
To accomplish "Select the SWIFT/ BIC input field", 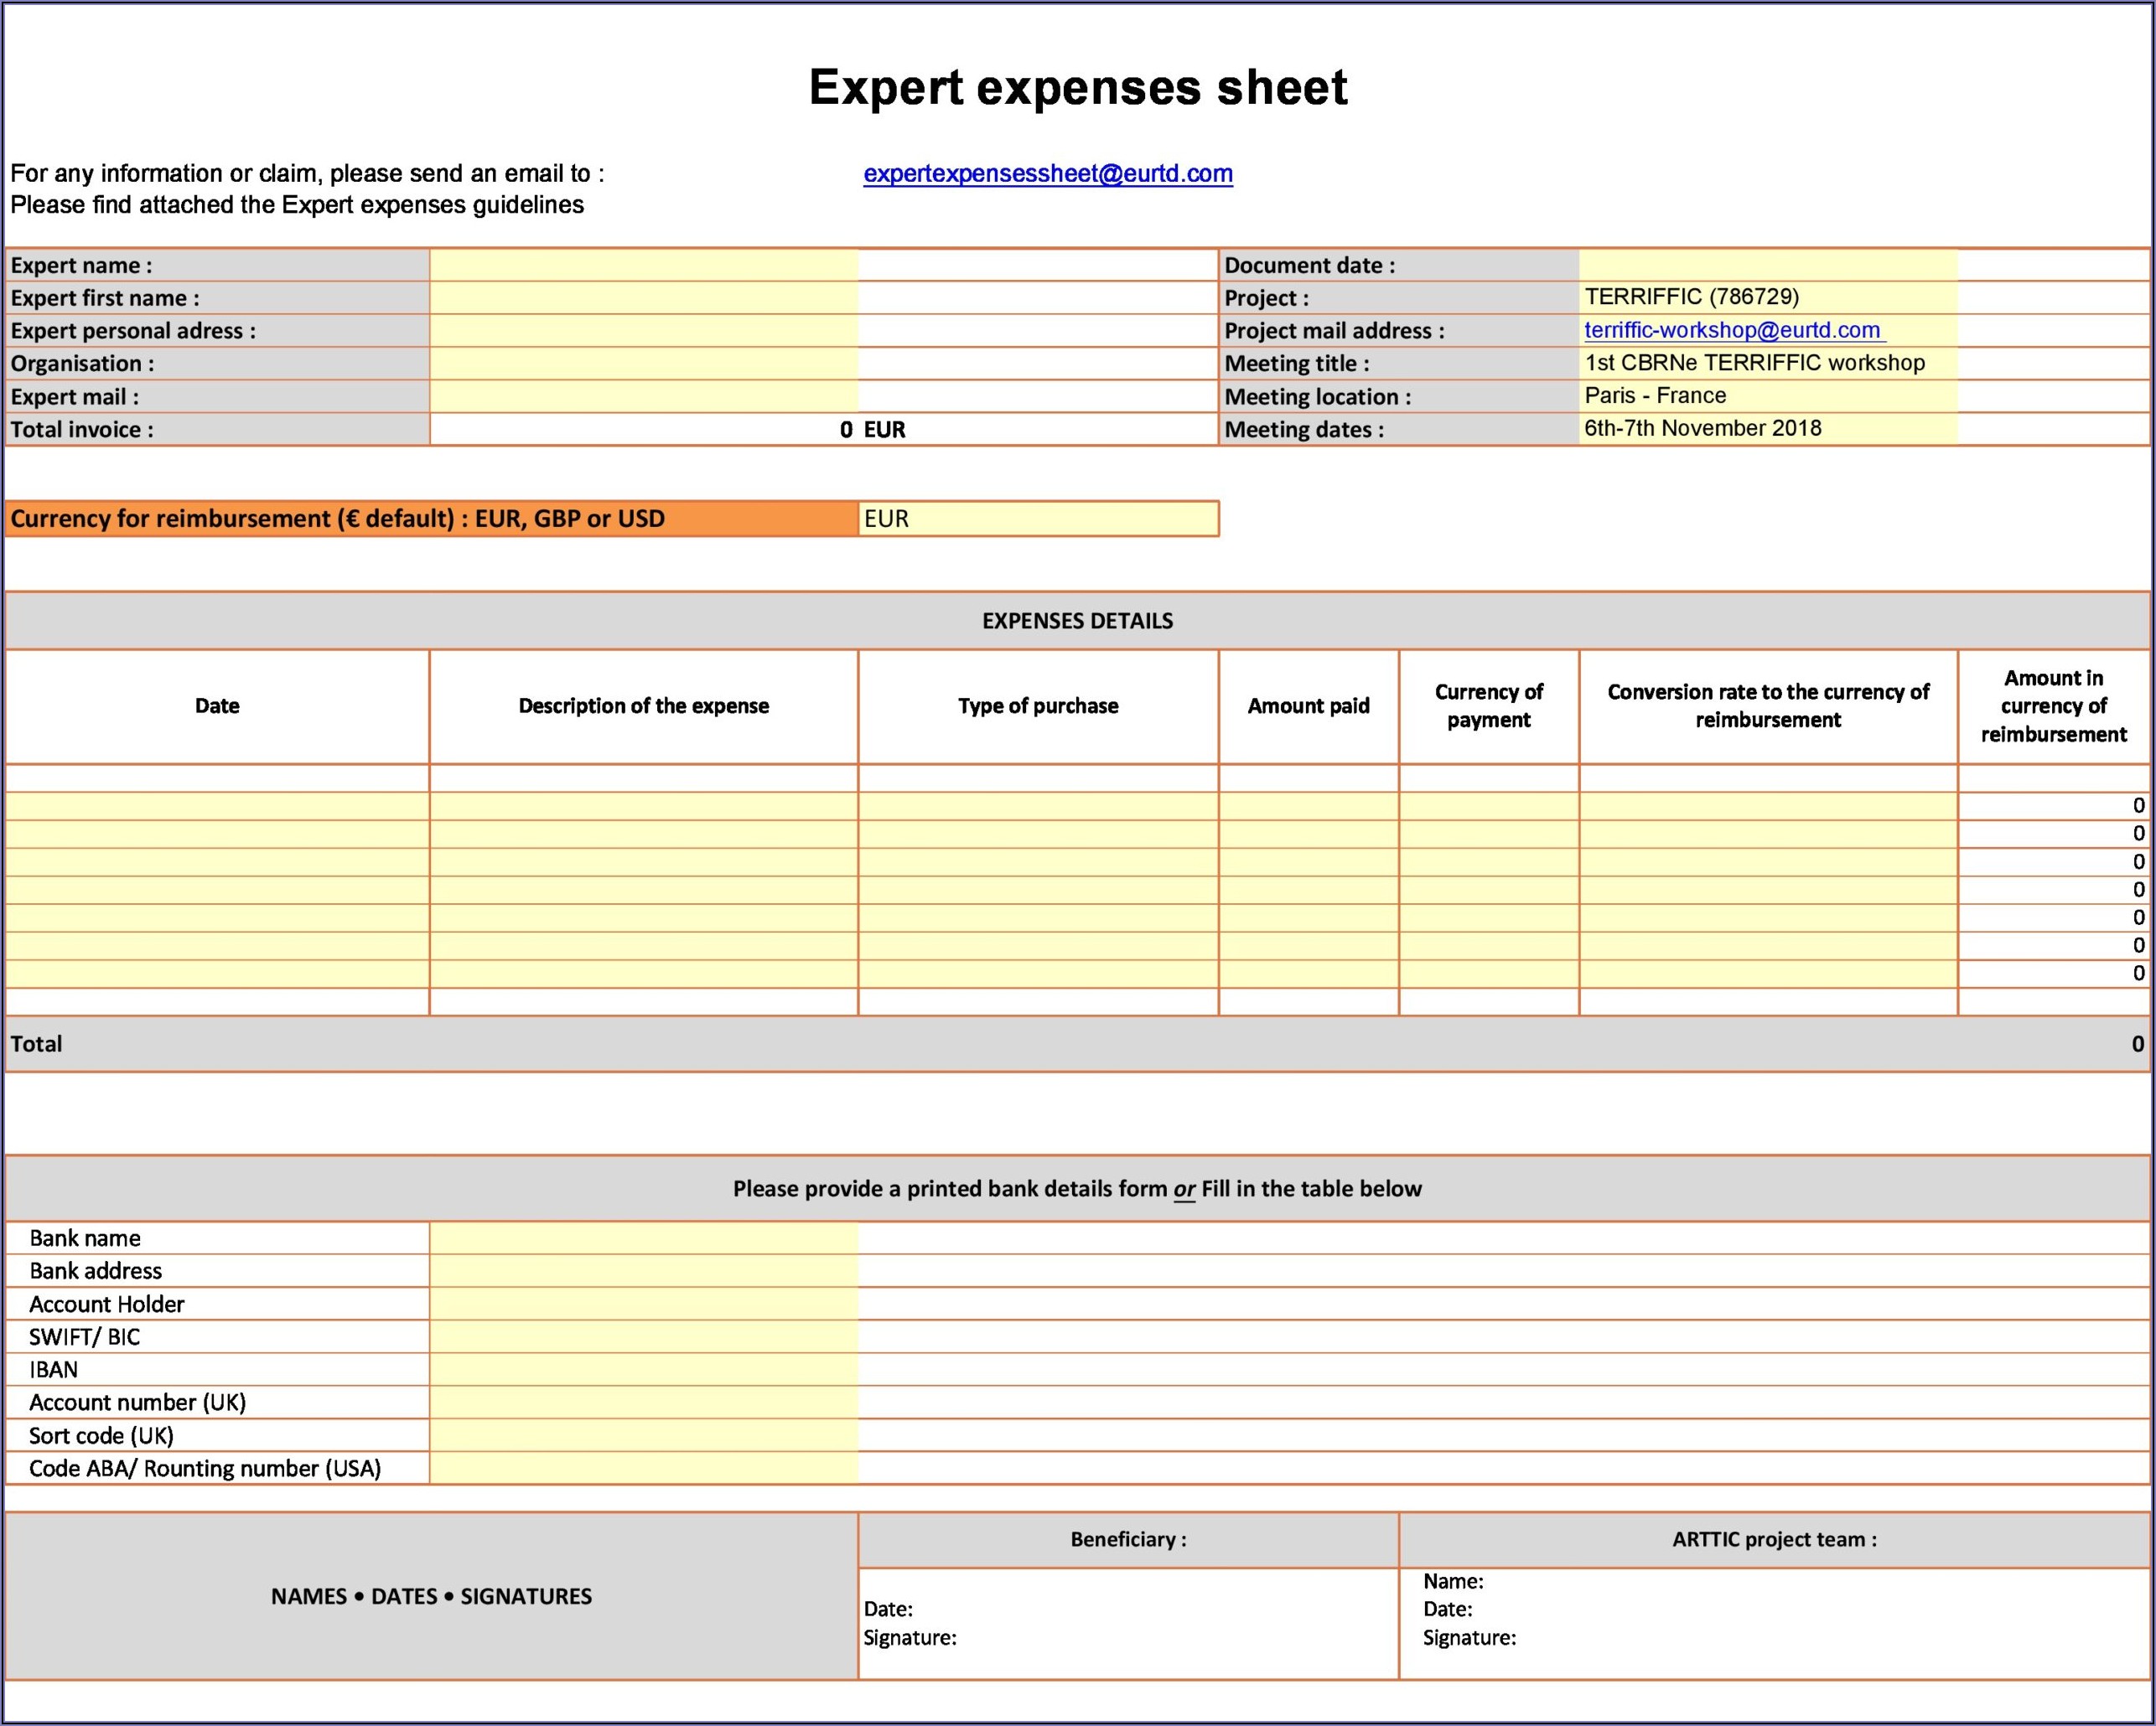I will pyautogui.click(x=643, y=1337).
